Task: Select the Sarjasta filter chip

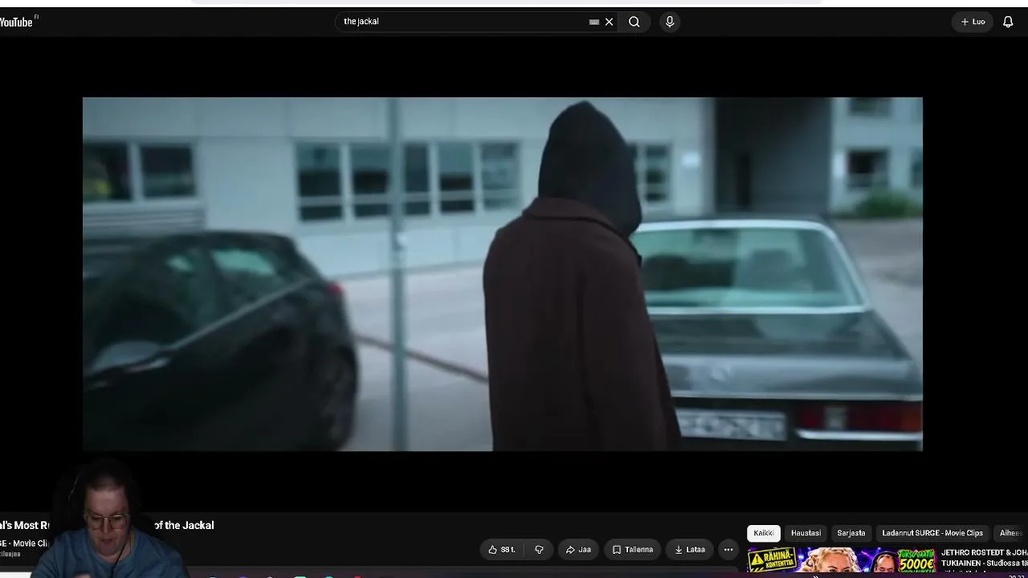Action: (851, 533)
